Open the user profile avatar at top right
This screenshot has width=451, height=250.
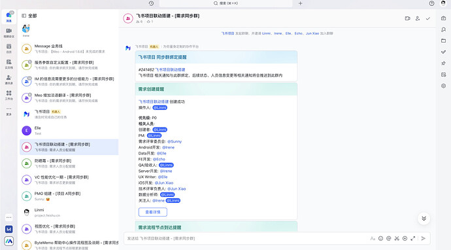pyautogui.click(x=443, y=3)
